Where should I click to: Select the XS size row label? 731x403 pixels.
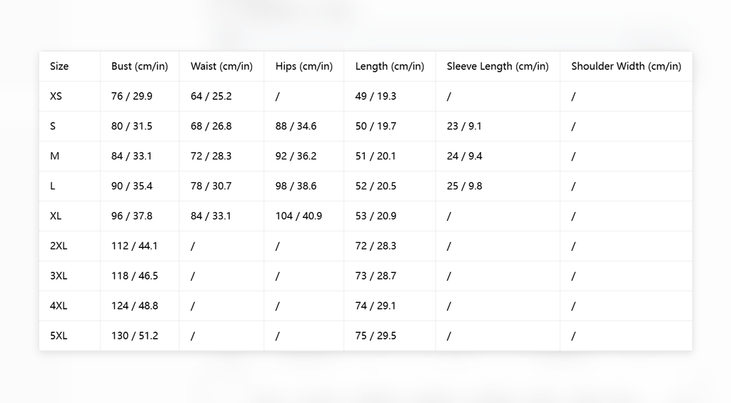tap(56, 96)
